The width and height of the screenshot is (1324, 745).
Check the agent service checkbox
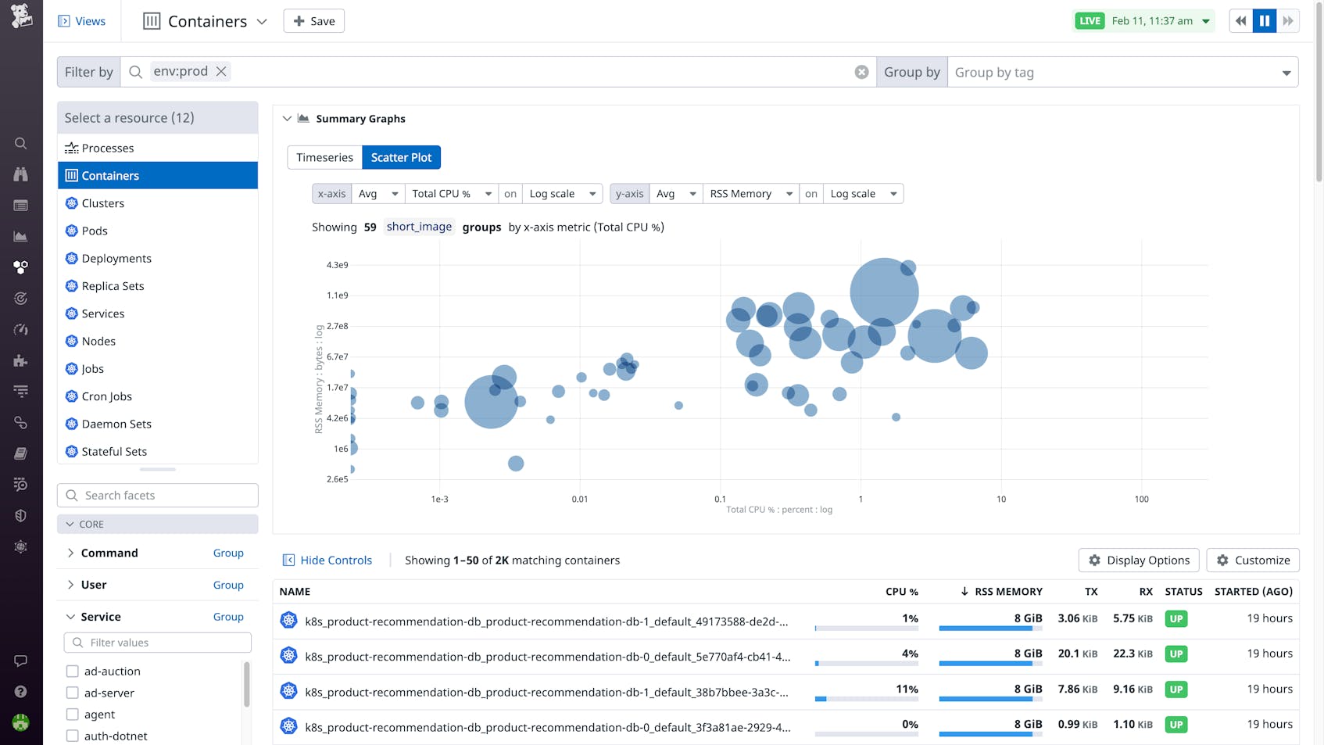73,714
